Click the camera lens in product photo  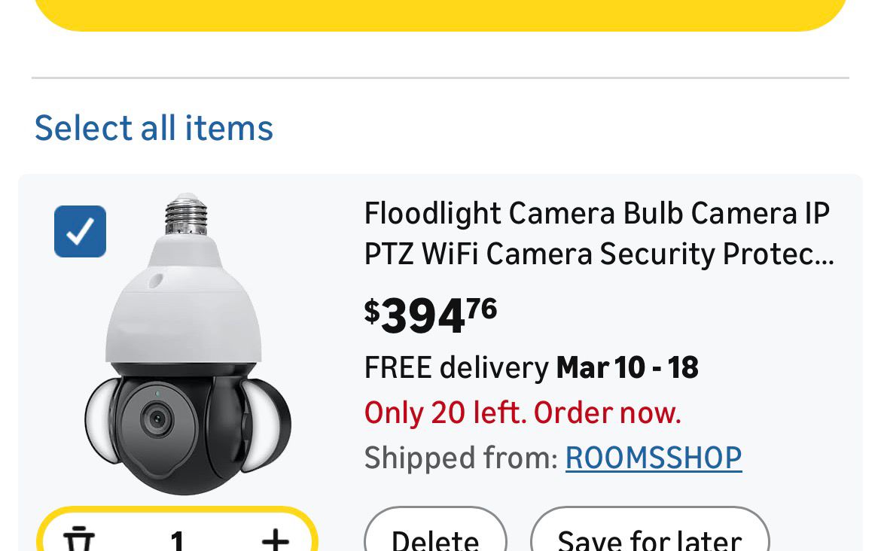click(x=157, y=418)
